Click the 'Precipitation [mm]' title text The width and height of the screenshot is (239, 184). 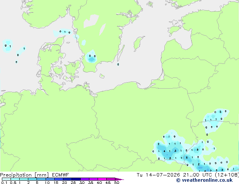click(x=25, y=175)
